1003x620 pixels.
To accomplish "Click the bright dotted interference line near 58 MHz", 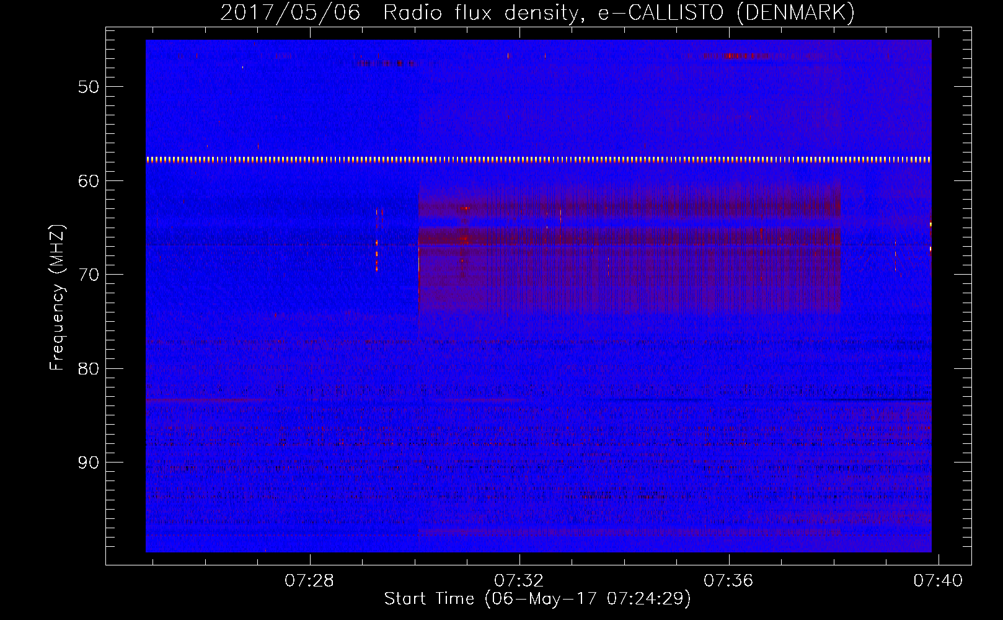I will 539,159.
